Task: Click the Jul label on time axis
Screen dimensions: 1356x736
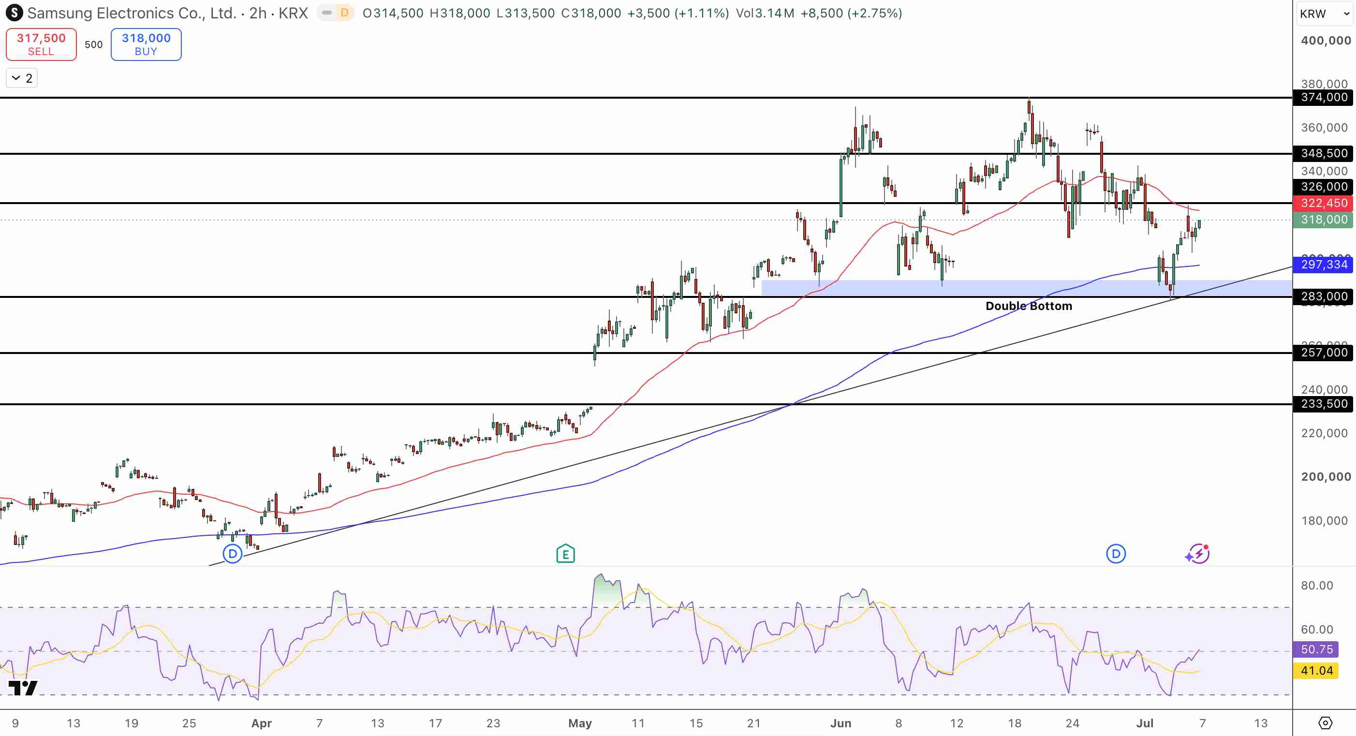Action: (1145, 723)
